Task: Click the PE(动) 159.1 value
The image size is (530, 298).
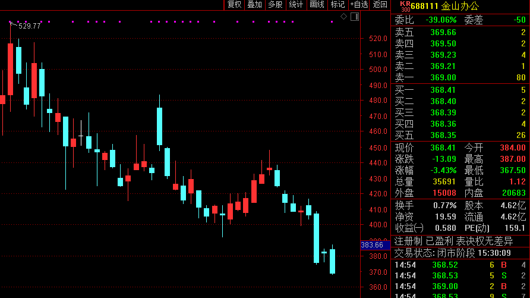Action: click(x=515, y=228)
